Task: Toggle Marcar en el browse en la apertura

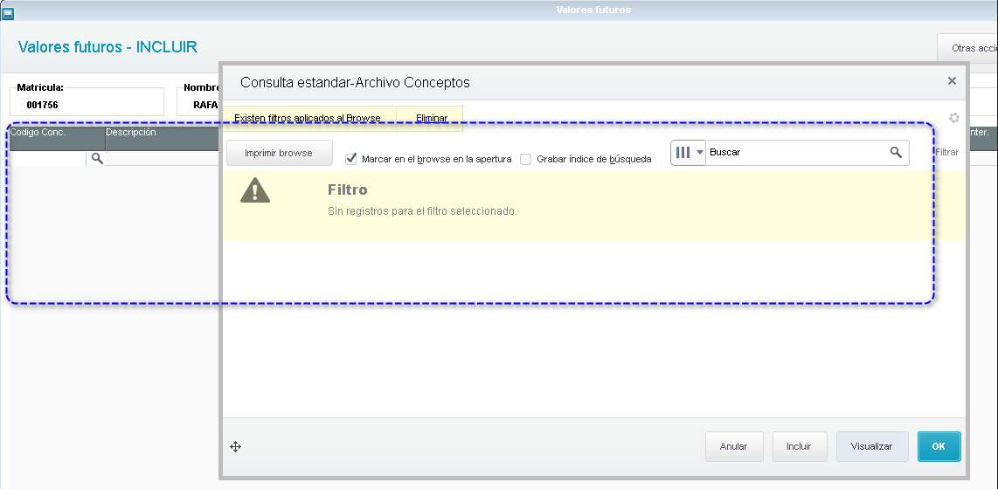Action: (x=350, y=159)
